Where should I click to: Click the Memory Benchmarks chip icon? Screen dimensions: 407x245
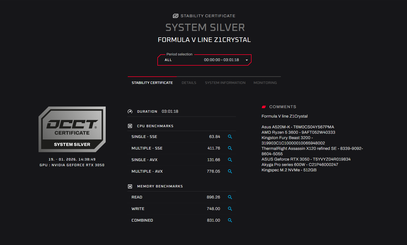[x=130, y=186]
